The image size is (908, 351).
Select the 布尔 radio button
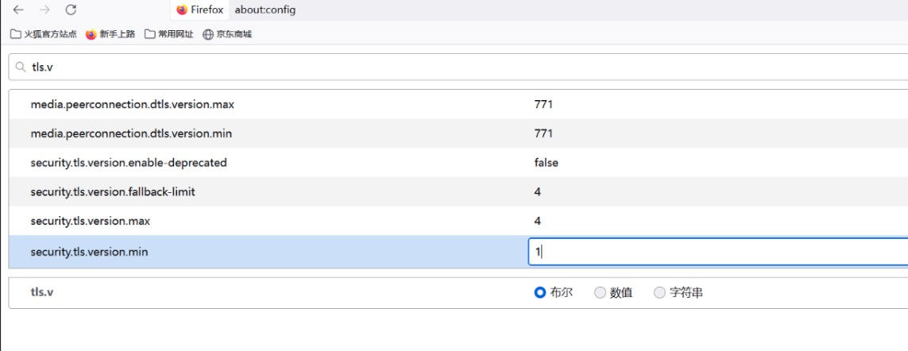(x=540, y=292)
